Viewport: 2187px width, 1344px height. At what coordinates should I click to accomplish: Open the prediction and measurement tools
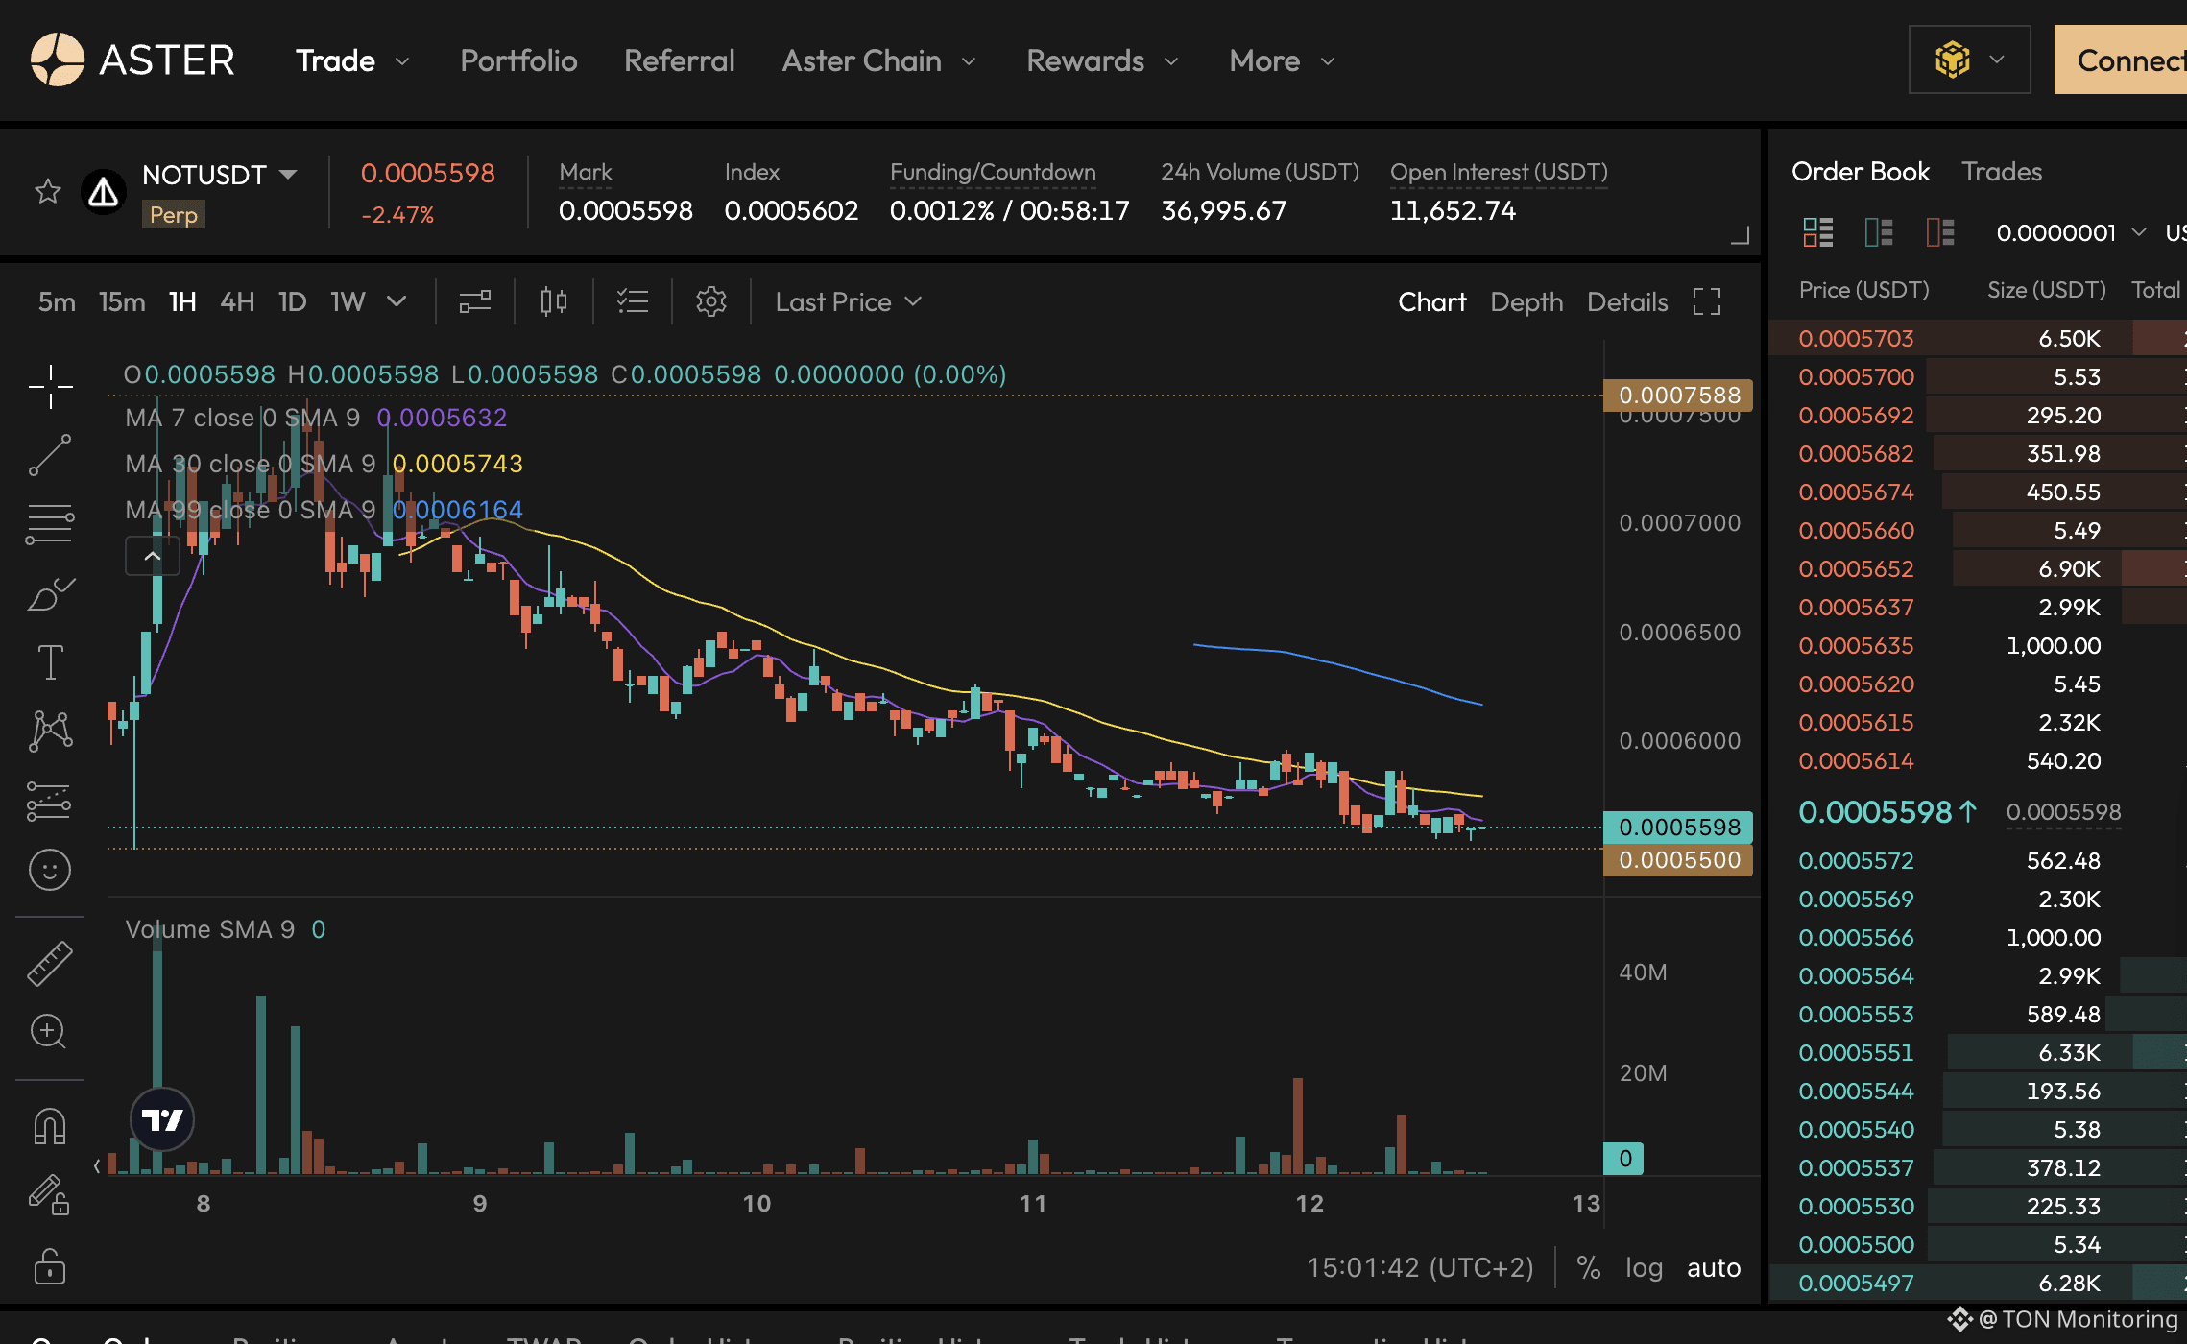[x=50, y=801]
